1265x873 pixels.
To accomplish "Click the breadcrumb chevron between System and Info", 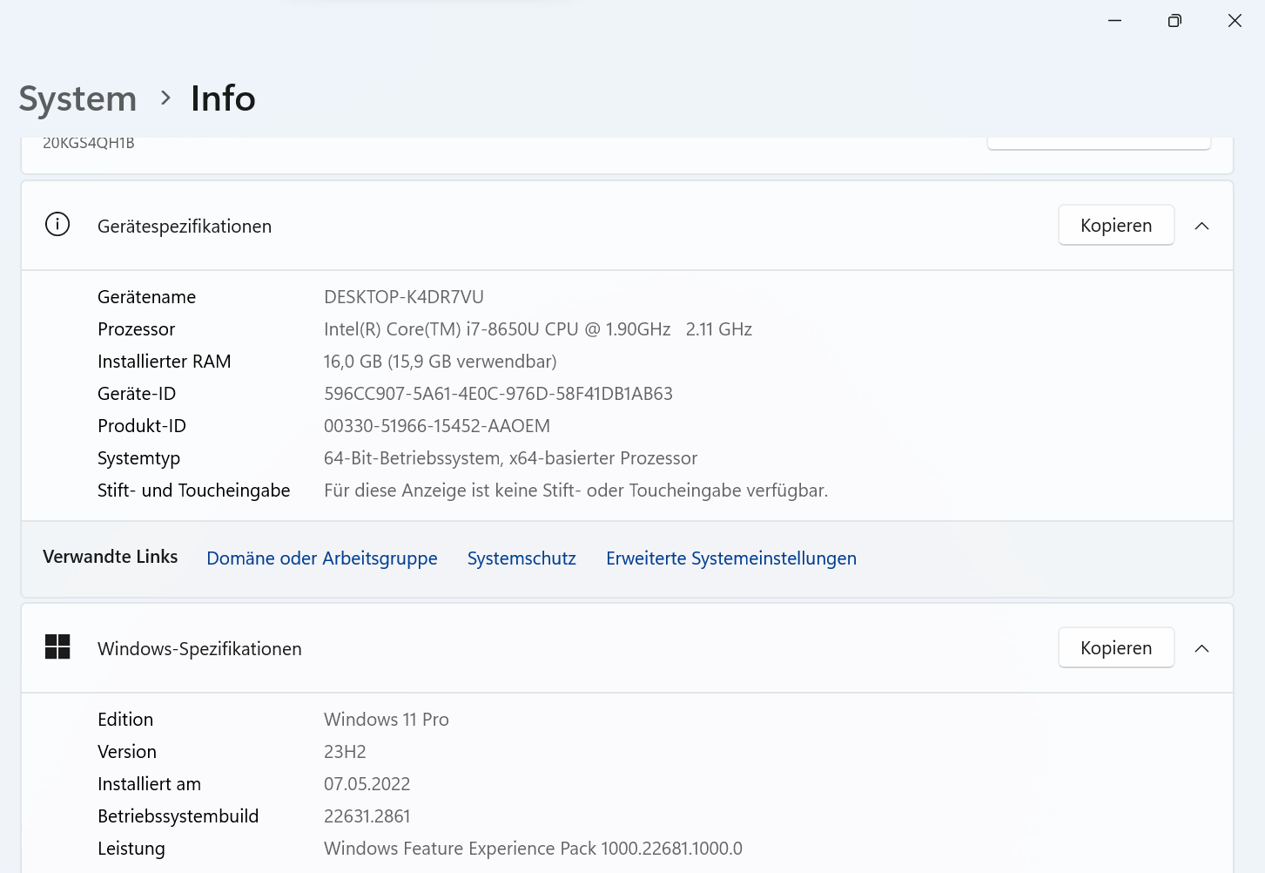I will pyautogui.click(x=165, y=98).
